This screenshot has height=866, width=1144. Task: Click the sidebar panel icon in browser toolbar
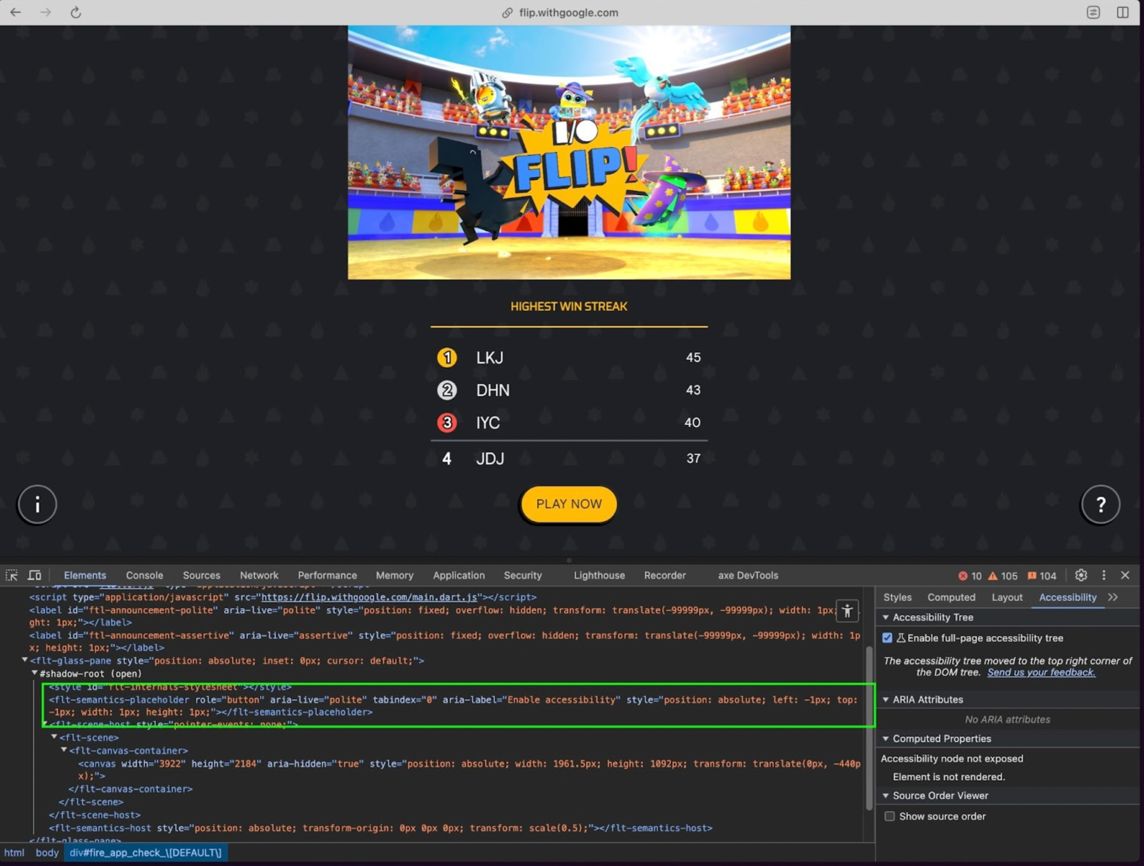pyautogui.click(x=1122, y=13)
